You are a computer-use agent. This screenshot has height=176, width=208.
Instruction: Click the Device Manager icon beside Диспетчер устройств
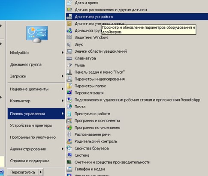(69, 17)
